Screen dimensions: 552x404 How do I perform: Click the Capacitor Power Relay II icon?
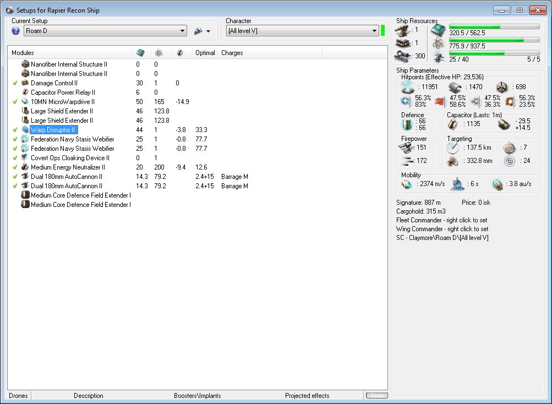pyautogui.click(x=25, y=92)
